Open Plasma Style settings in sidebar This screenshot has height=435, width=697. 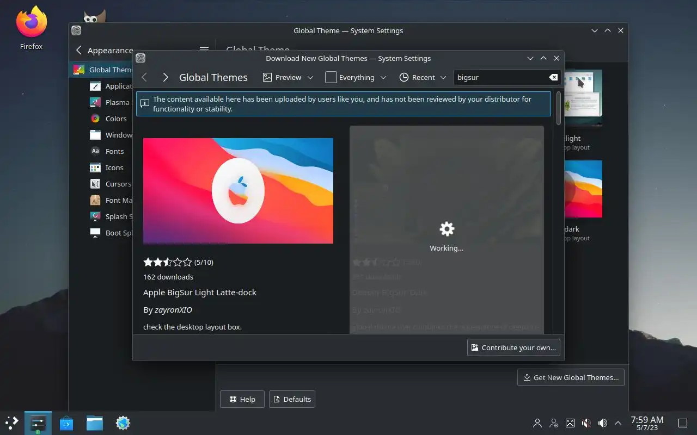[111, 102]
